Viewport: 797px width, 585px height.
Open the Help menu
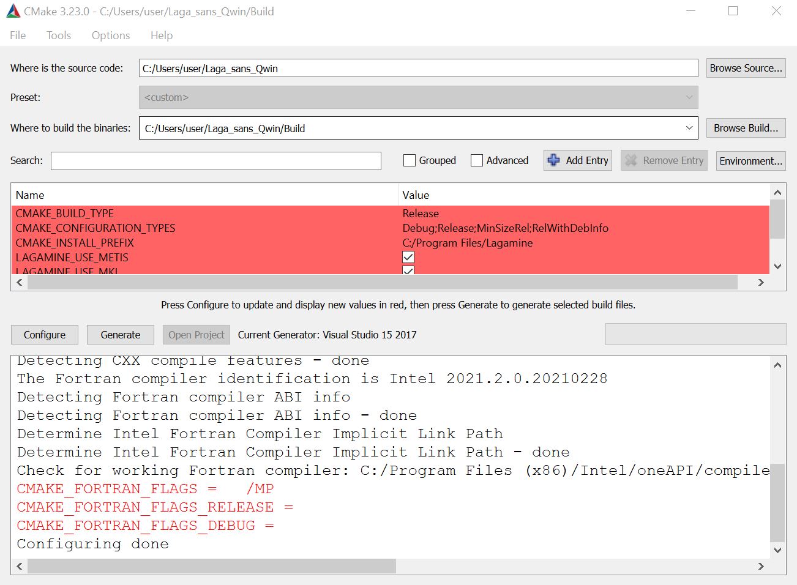tap(162, 35)
